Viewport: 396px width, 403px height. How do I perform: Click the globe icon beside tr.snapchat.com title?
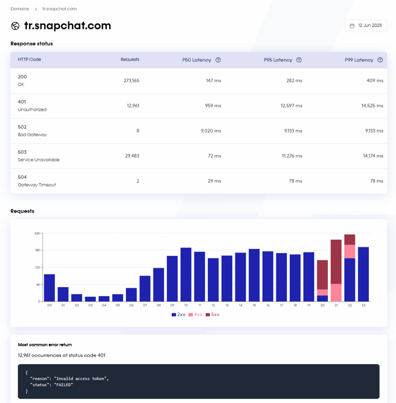[15, 26]
